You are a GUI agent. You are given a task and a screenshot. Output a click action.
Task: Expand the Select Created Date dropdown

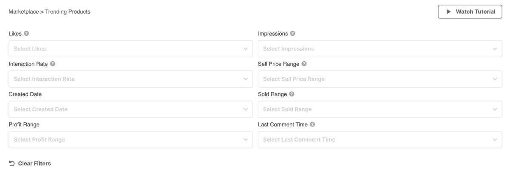(130, 109)
